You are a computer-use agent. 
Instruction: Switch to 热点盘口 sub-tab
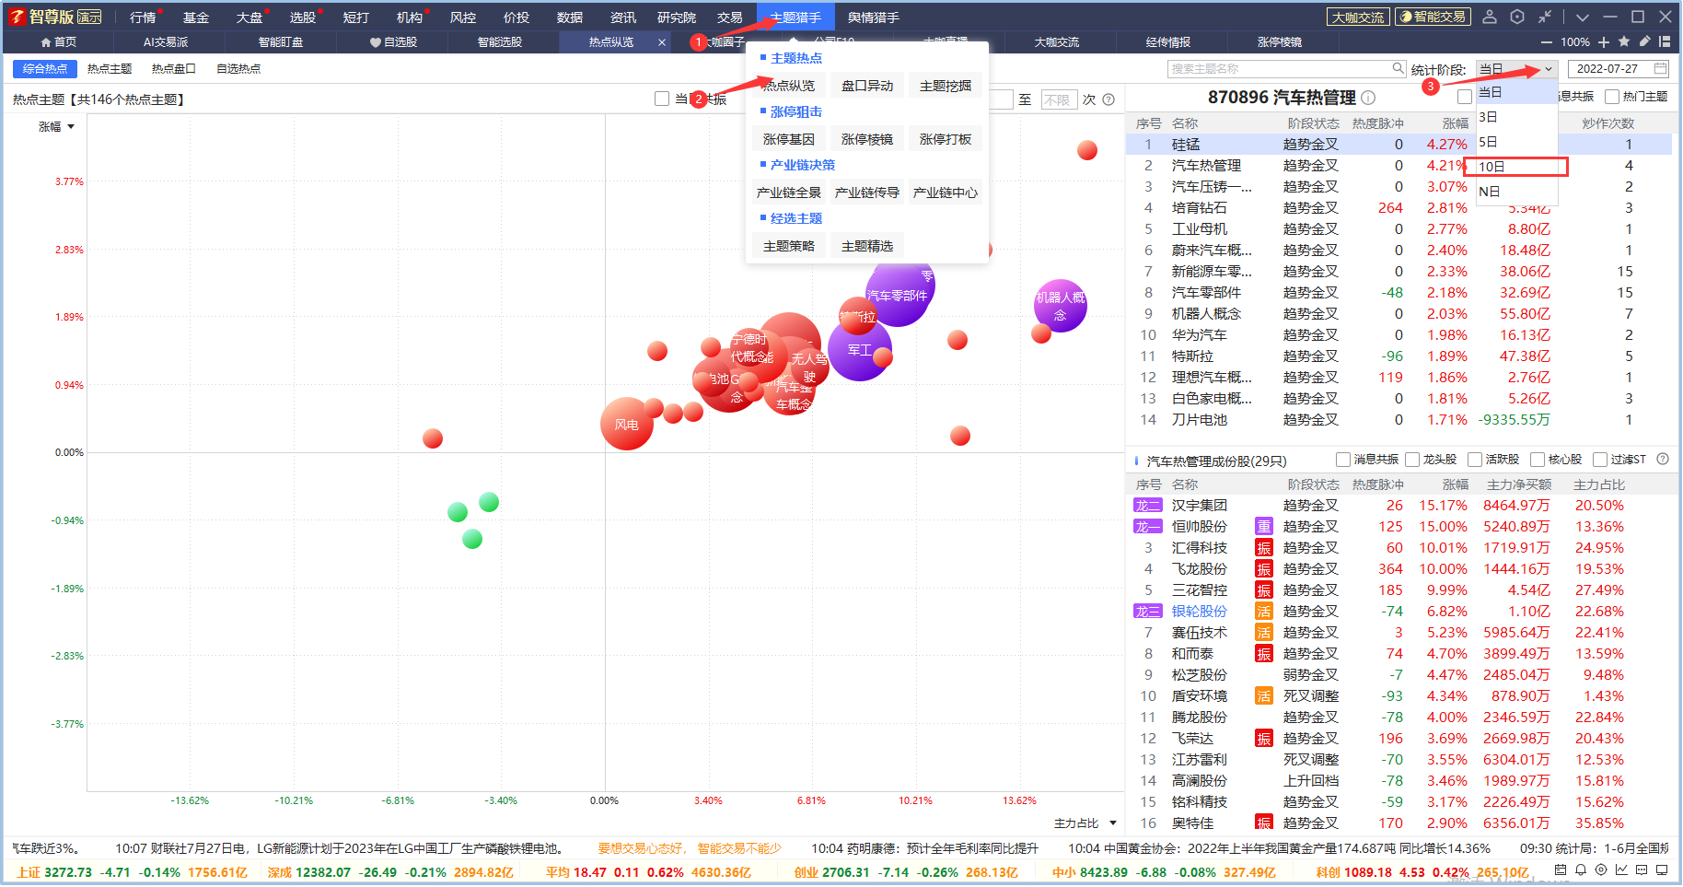174,69
